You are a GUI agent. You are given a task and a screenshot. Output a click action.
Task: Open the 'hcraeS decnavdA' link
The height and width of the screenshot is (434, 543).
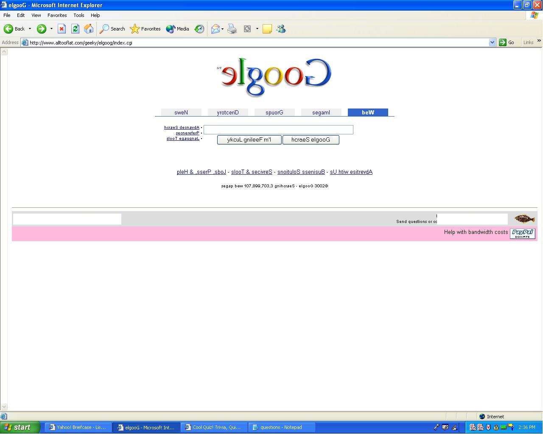tap(182, 128)
